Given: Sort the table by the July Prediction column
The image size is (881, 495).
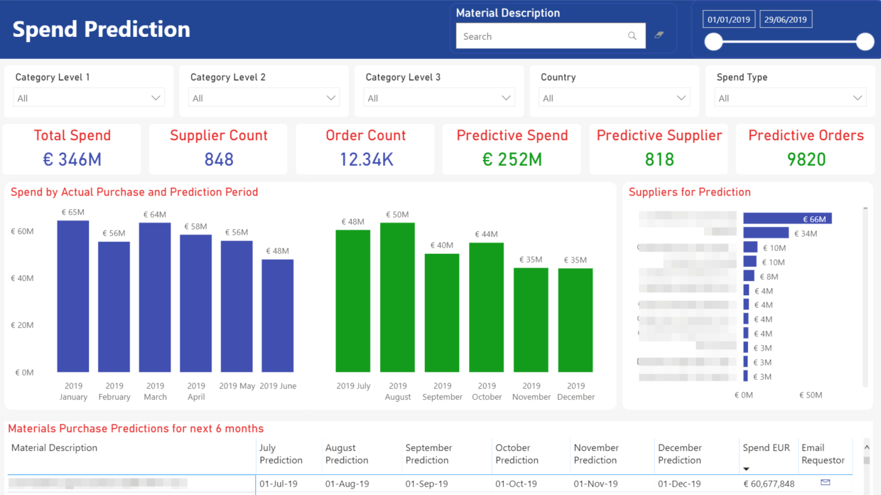Looking at the screenshot, I should 283,453.
